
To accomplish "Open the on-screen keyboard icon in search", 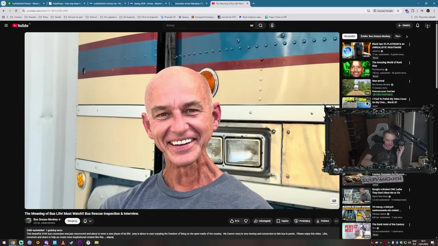I will (x=252, y=25).
